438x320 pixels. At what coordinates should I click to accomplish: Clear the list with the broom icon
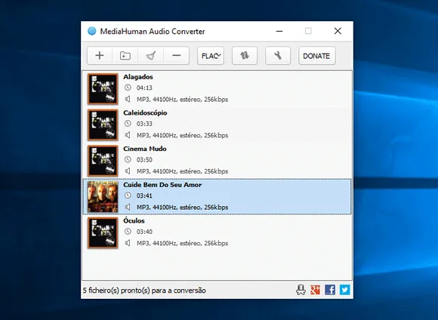(x=151, y=56)
